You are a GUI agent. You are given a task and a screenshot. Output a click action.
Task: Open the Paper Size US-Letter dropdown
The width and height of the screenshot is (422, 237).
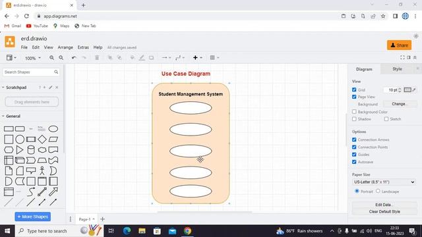point(384,182)
